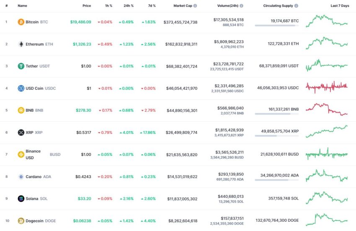Open the XRP 7-day price chart
The image size is (356, 231).
tap(327, 132)
